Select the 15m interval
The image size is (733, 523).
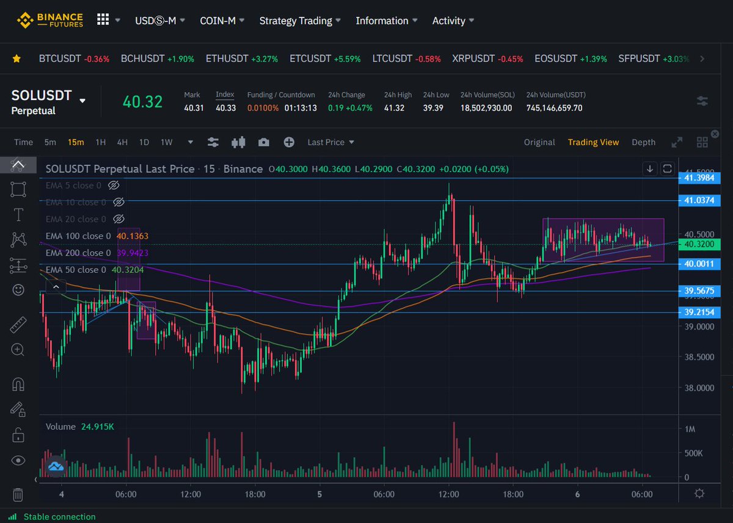coord(76,142)
